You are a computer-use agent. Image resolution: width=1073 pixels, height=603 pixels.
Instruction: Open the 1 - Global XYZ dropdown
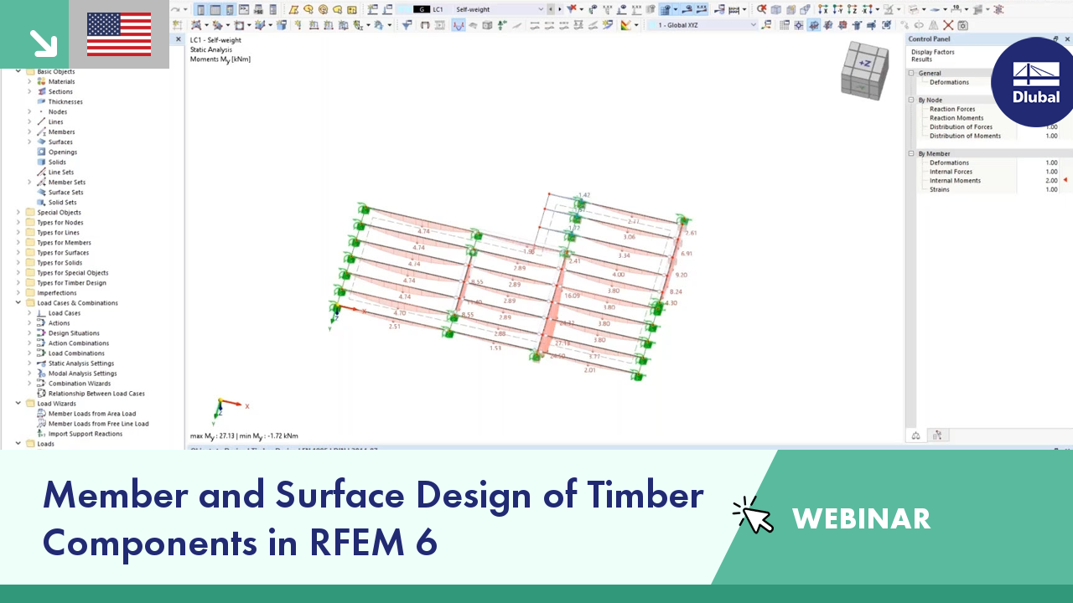[753, 25]
